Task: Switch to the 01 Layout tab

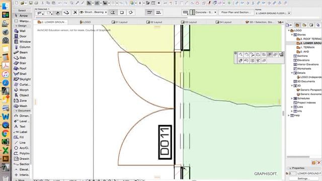Action: coord(120,22)
